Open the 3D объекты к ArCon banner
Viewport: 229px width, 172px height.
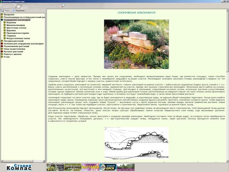pyautogui.click(x=72, y=167)
